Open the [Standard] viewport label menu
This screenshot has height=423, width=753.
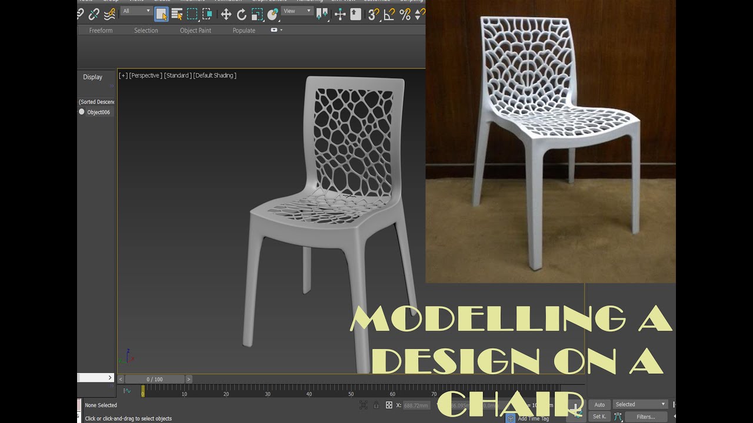[x=178, y=75]
